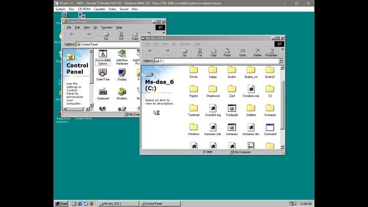Select the Zool folder
This screenshot has height=207, width=368.
click(232, 91)
